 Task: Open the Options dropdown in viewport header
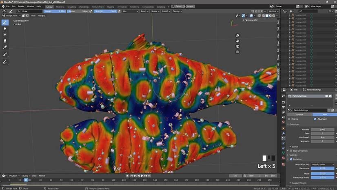pos(273,11)
